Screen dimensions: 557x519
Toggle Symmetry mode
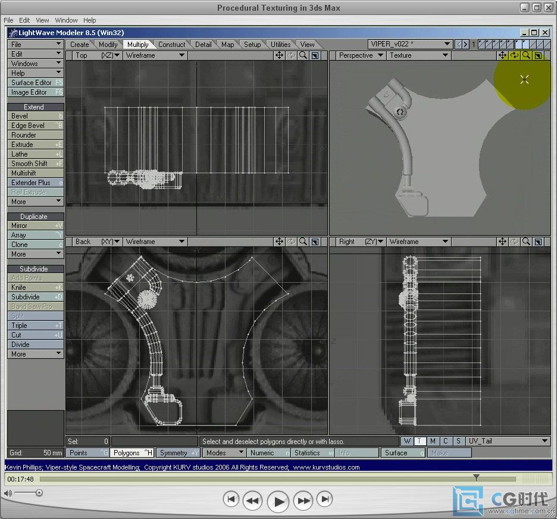pyautogui.click(x=178, y=453)
